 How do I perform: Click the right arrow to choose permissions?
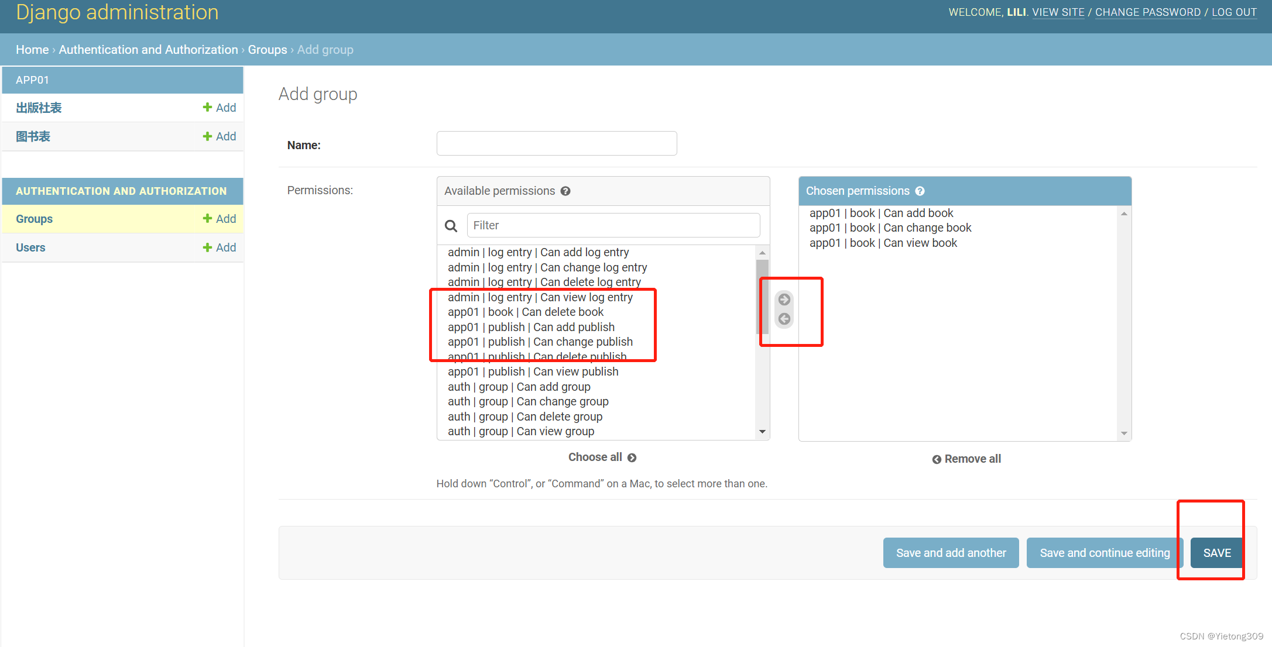coord(784,300)
